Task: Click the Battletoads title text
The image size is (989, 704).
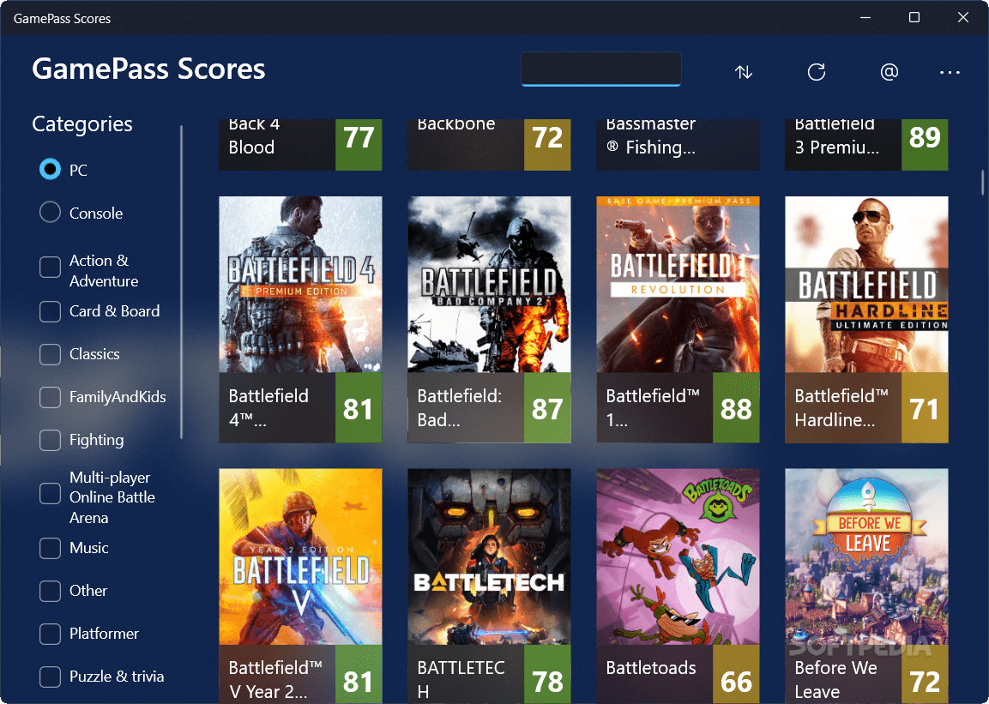Action: click(651, 668)
